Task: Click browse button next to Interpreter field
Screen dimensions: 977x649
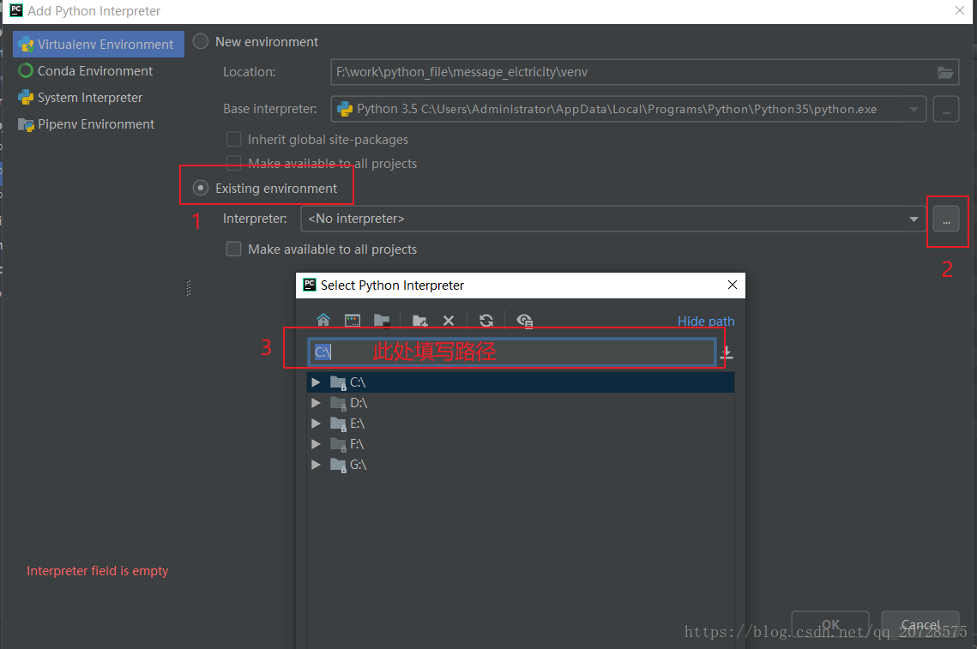Action: pyautogui.click(x=946, y=219)
